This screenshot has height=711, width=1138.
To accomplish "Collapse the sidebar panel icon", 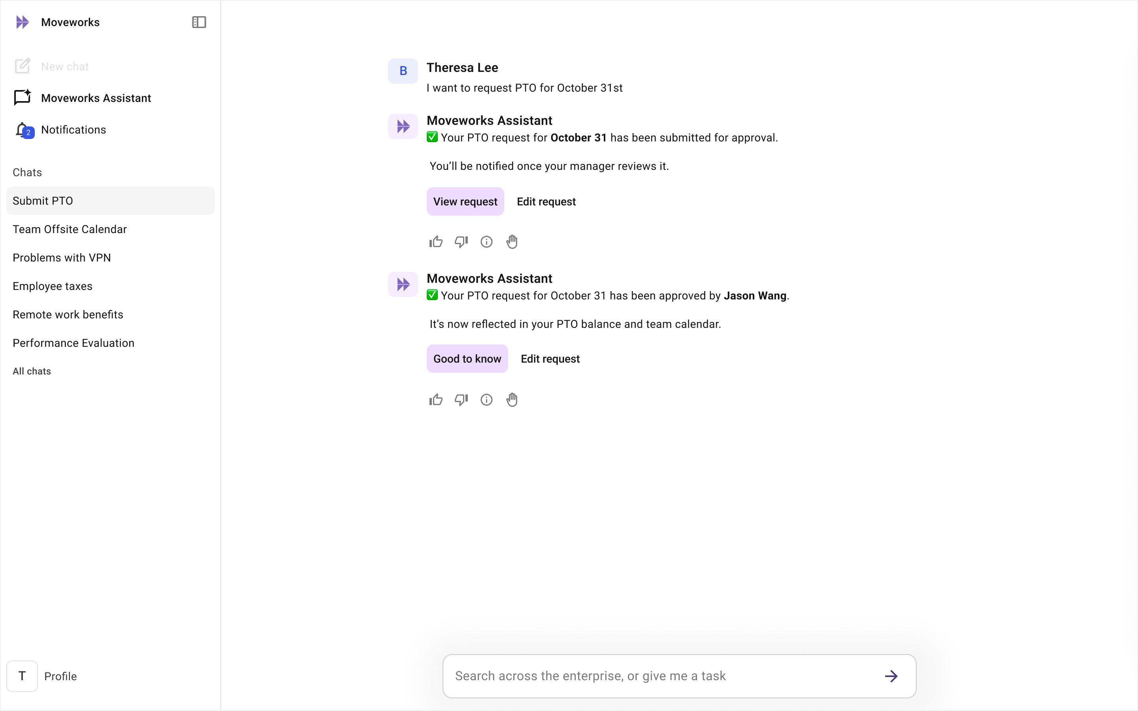I will pos(199,22).
